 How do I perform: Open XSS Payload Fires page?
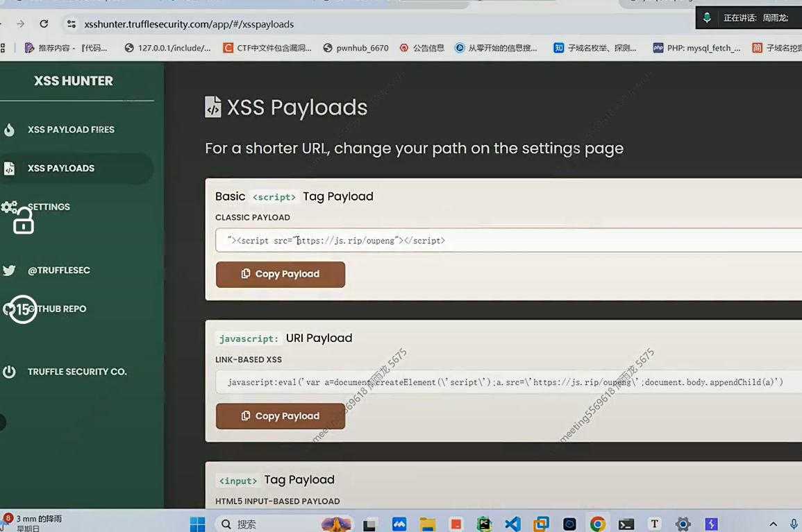(x=71, y=130)
